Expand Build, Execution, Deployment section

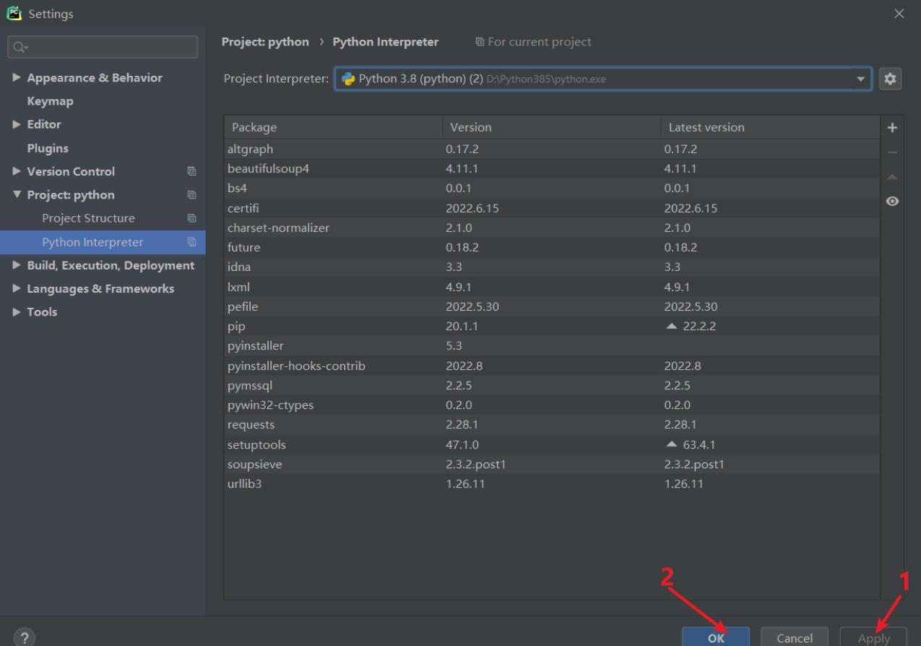click(17, 266)
